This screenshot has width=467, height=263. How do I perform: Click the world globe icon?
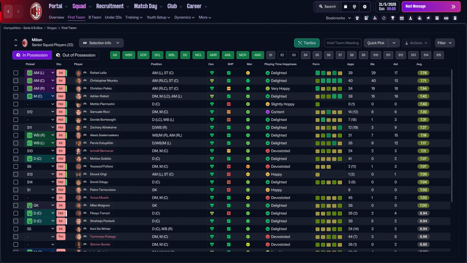tap(355, 7)
